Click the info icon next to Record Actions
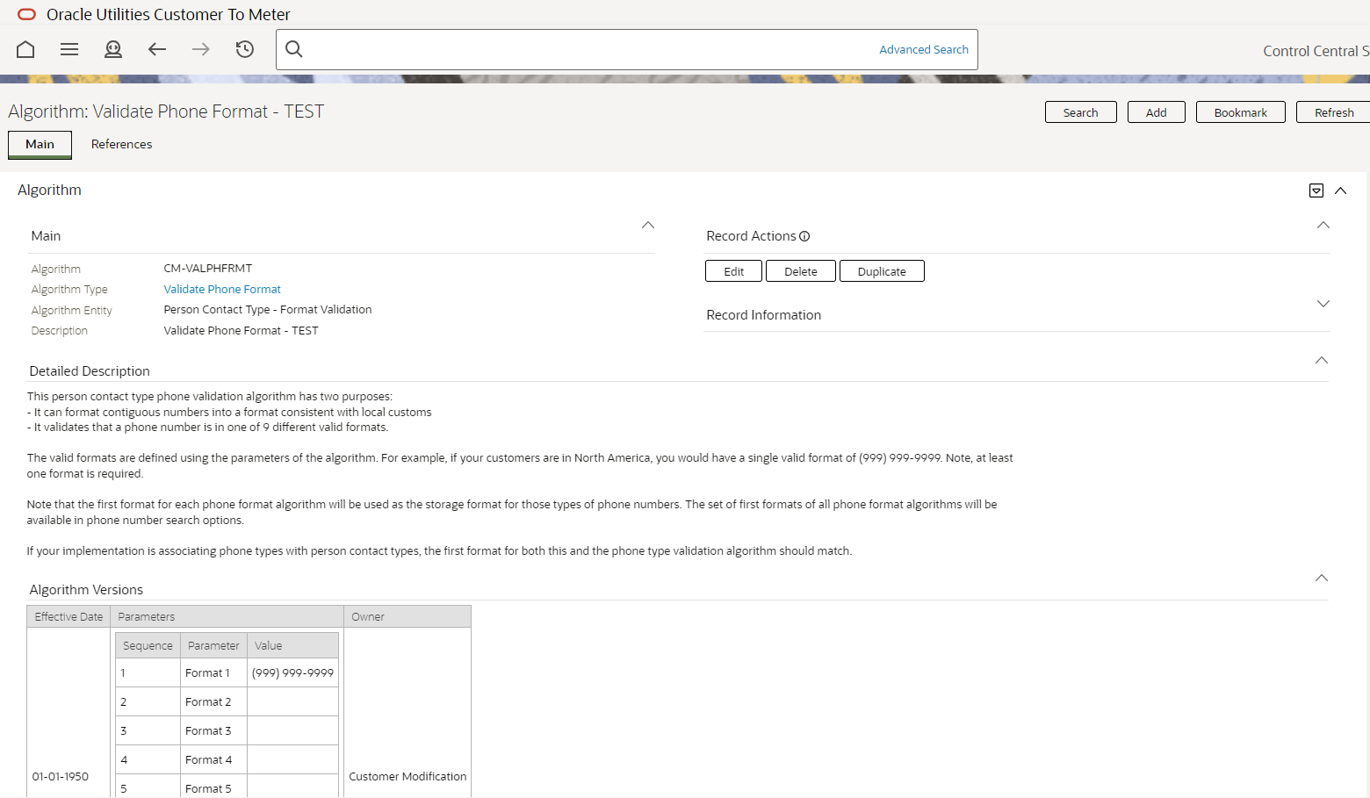1370x798 pixels. coord(805,235)
